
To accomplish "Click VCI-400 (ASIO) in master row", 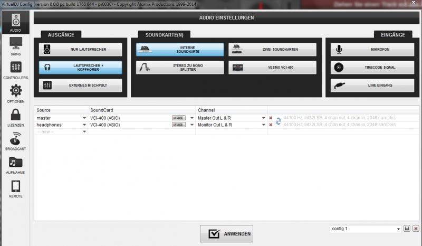I will 105,118.
